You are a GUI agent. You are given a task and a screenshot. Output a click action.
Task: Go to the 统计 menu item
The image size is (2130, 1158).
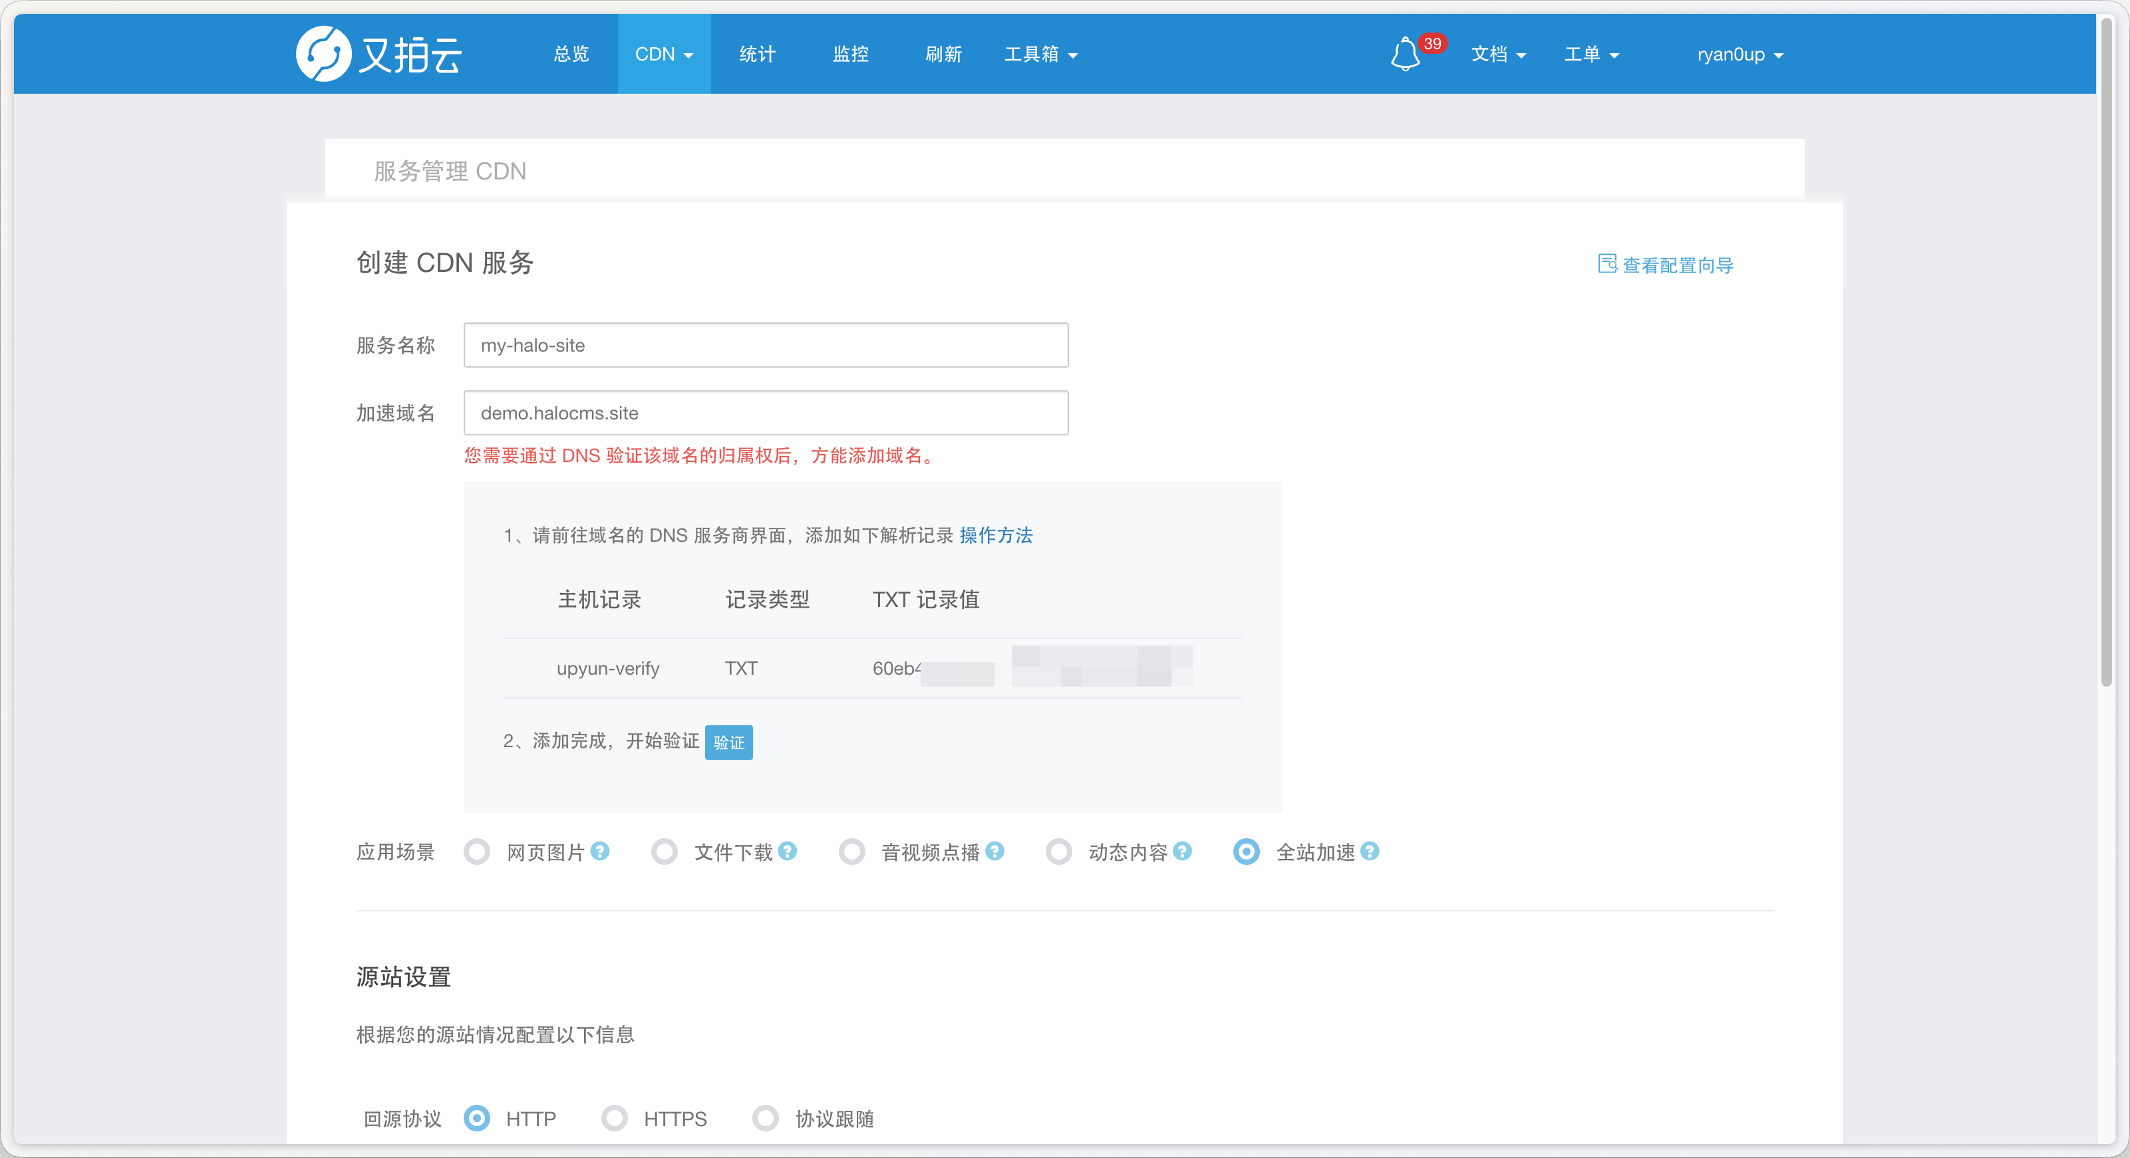[x=756, y=55]
